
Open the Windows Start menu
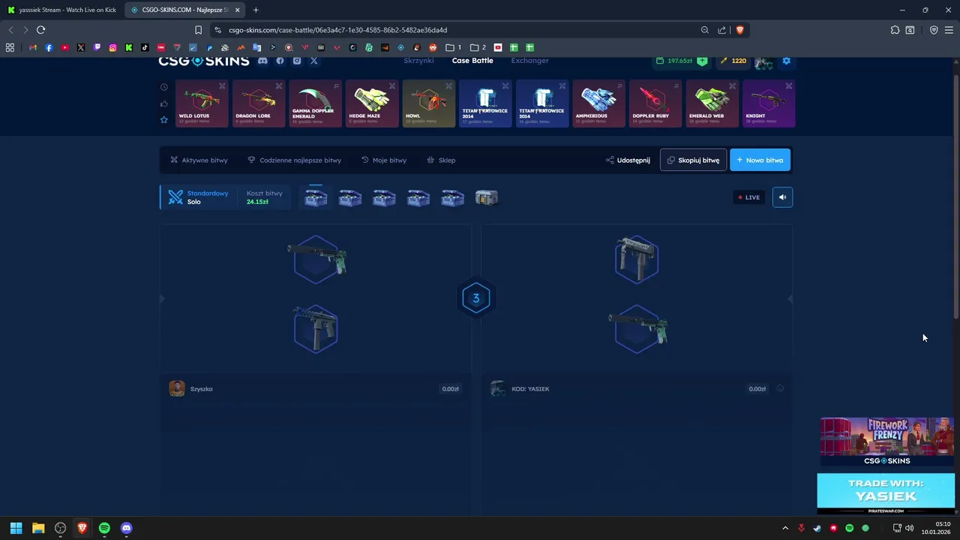click(16, 528)
